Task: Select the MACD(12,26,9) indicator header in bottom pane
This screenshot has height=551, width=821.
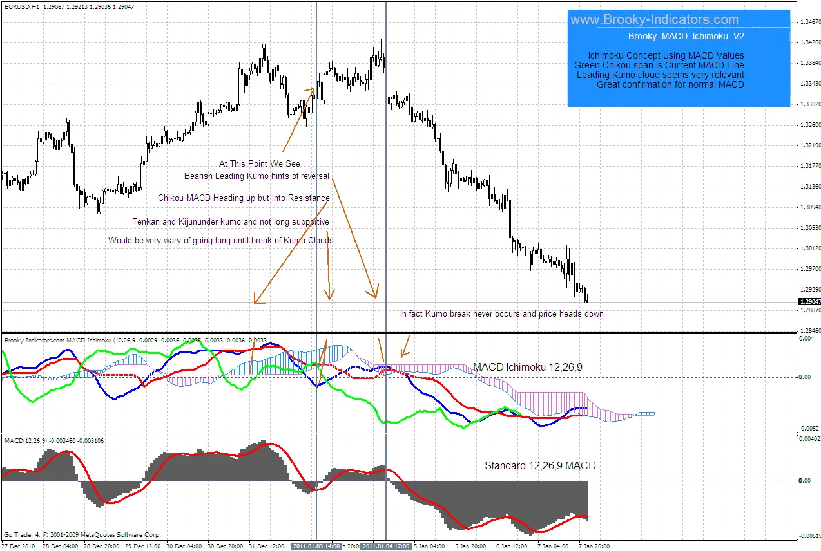Action: coord(26,441)
